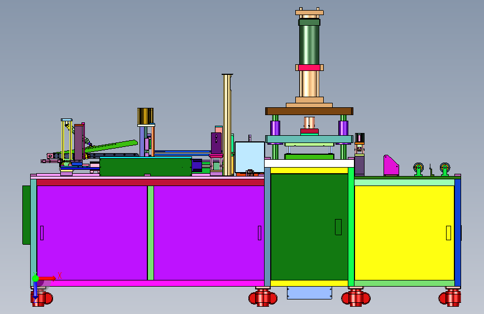Select the large yellow cabinet door panel
The image size is (484, 314).
coord(404,233)
